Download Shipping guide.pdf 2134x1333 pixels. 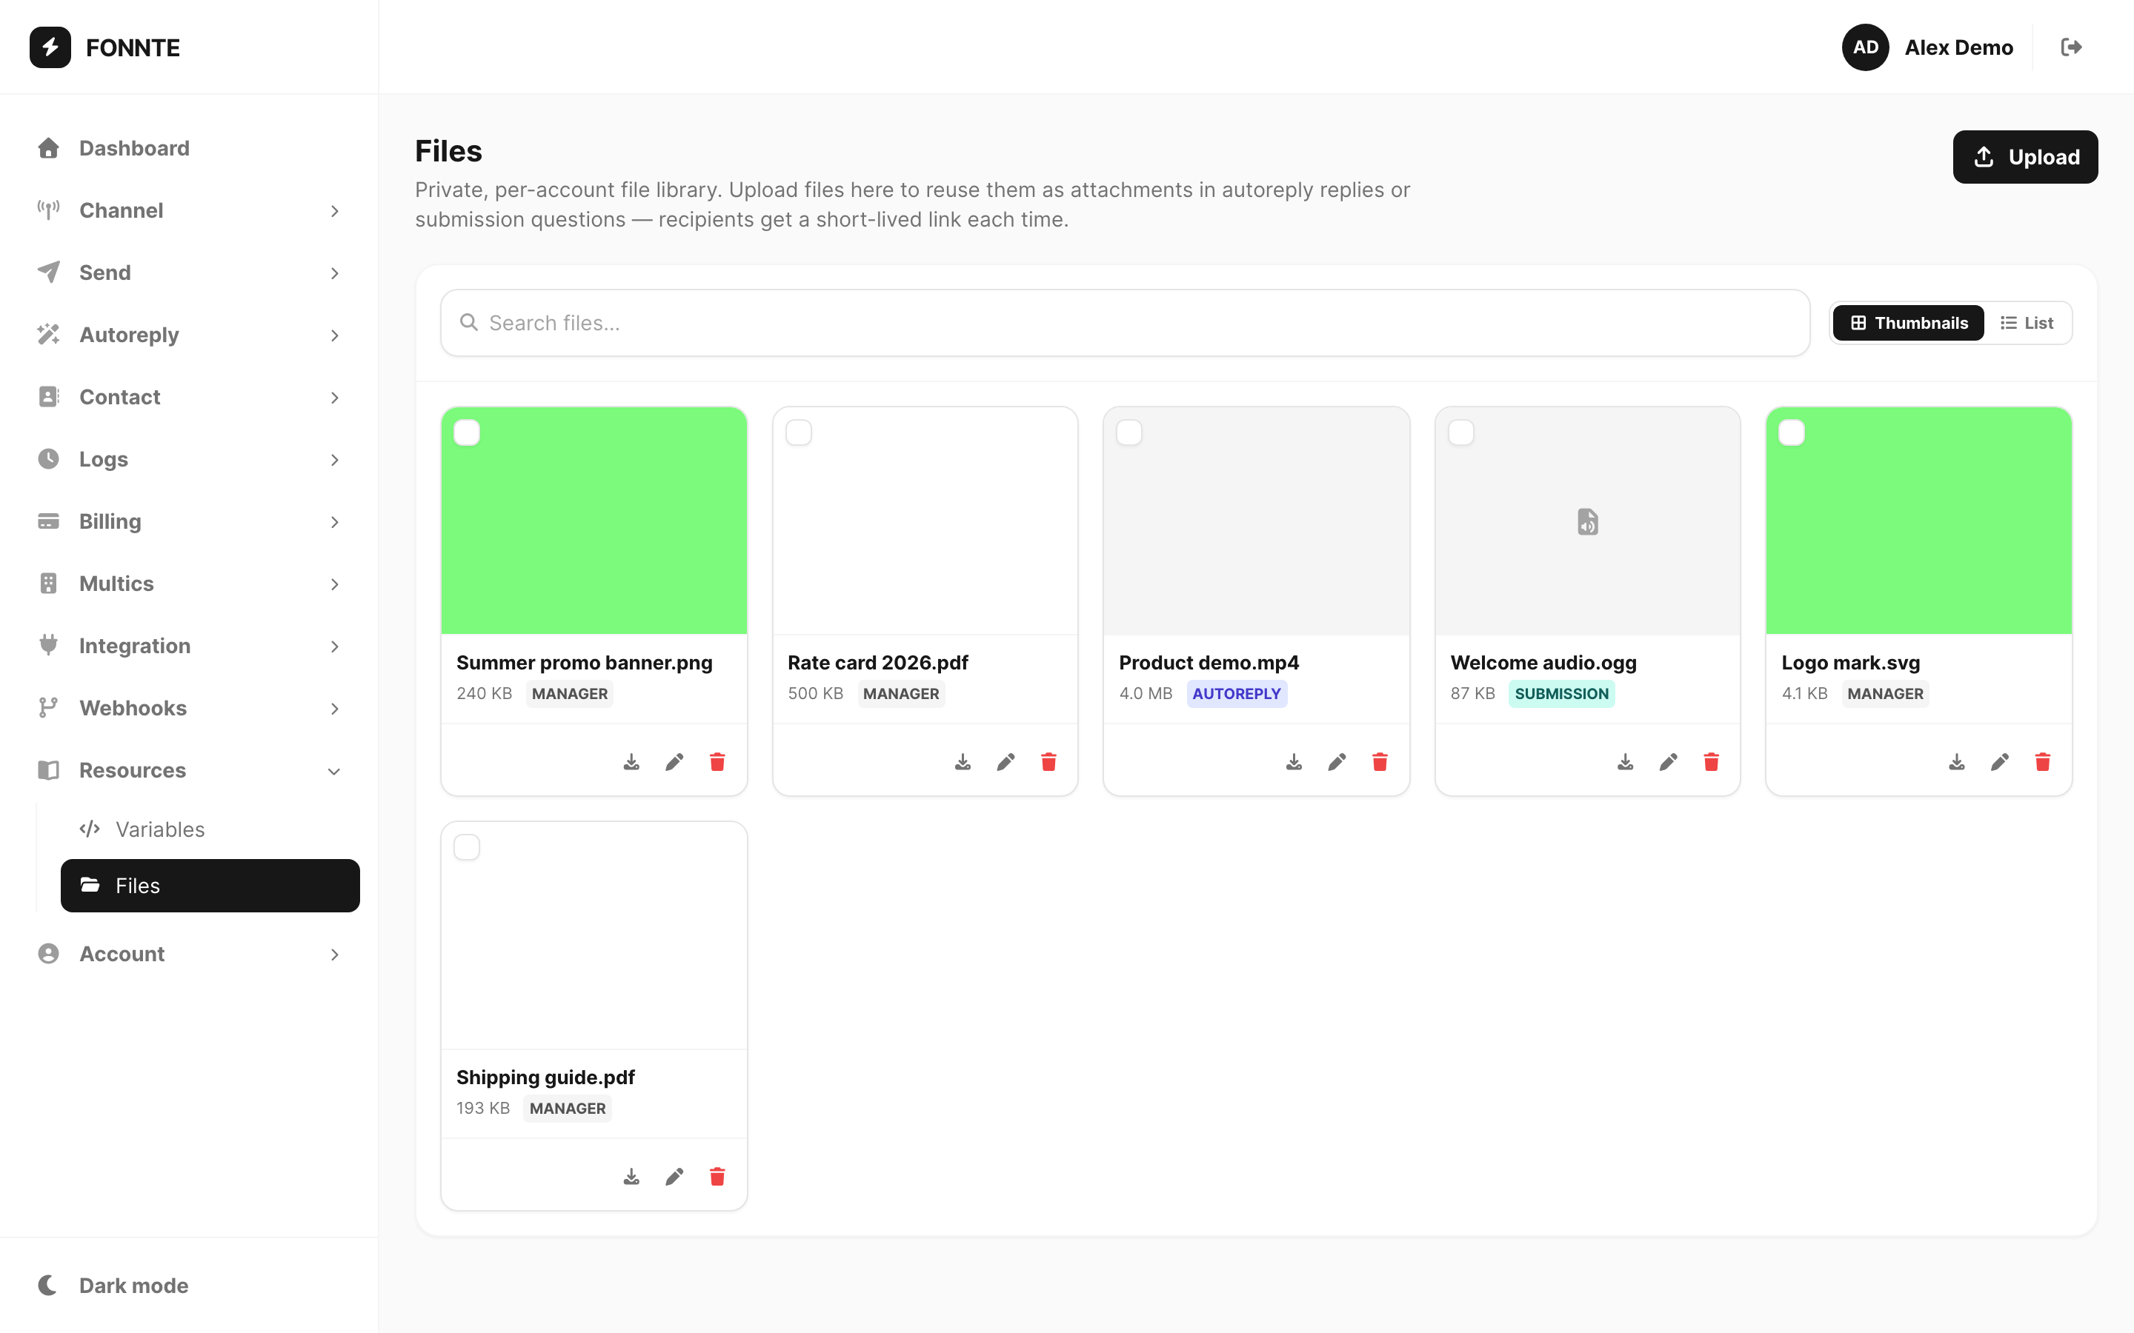coord(631,1177)
